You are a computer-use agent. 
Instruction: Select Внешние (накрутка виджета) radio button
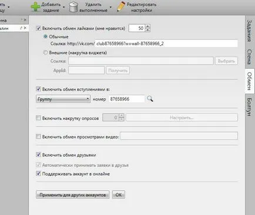coord(45,53)
